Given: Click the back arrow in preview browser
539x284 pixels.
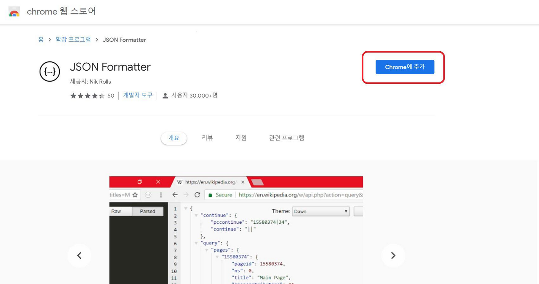Looking at the screenshot, I should pos(175,195).
